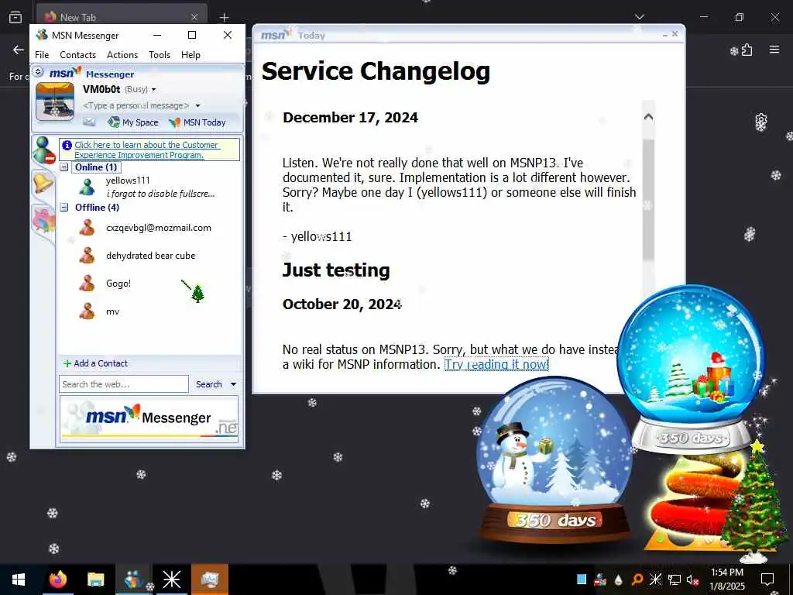Viewport: 793px width, 595px height.
Task: Click the "i forgot to disable fullscre..." message
Action: 160,193
